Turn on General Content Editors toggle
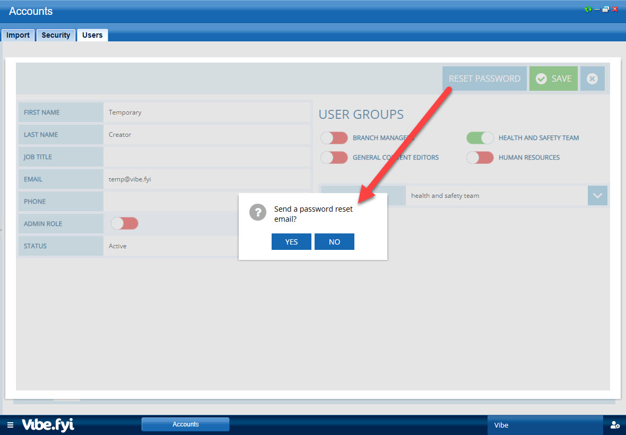 (334, 158)
